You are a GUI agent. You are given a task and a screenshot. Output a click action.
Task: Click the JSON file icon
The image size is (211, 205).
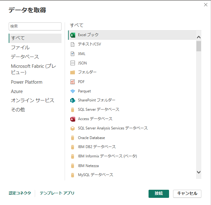pyautogui.click(x=73, y=63)
